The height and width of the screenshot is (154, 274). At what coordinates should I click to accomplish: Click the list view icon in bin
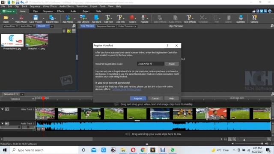point(74,31)
